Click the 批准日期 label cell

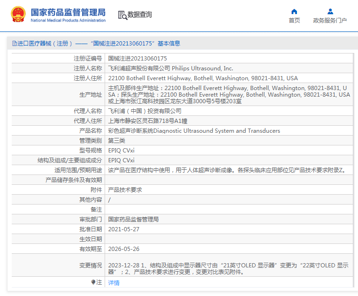tap(58, 229)
